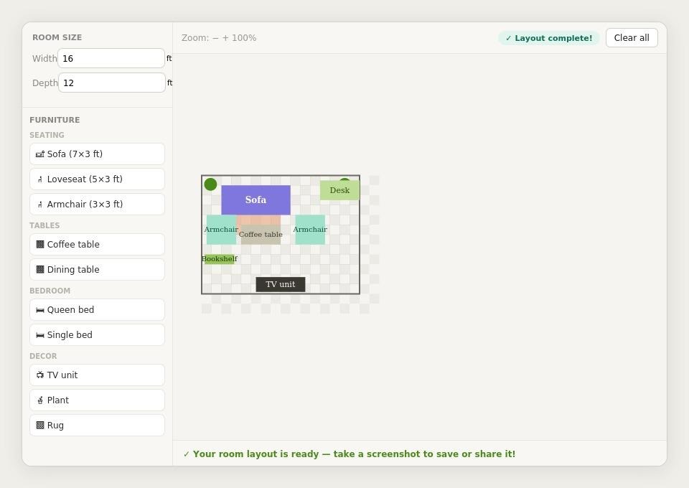Click the Desk inside the room canvas
Screen dimensions: 689x488
click(339, 189)
